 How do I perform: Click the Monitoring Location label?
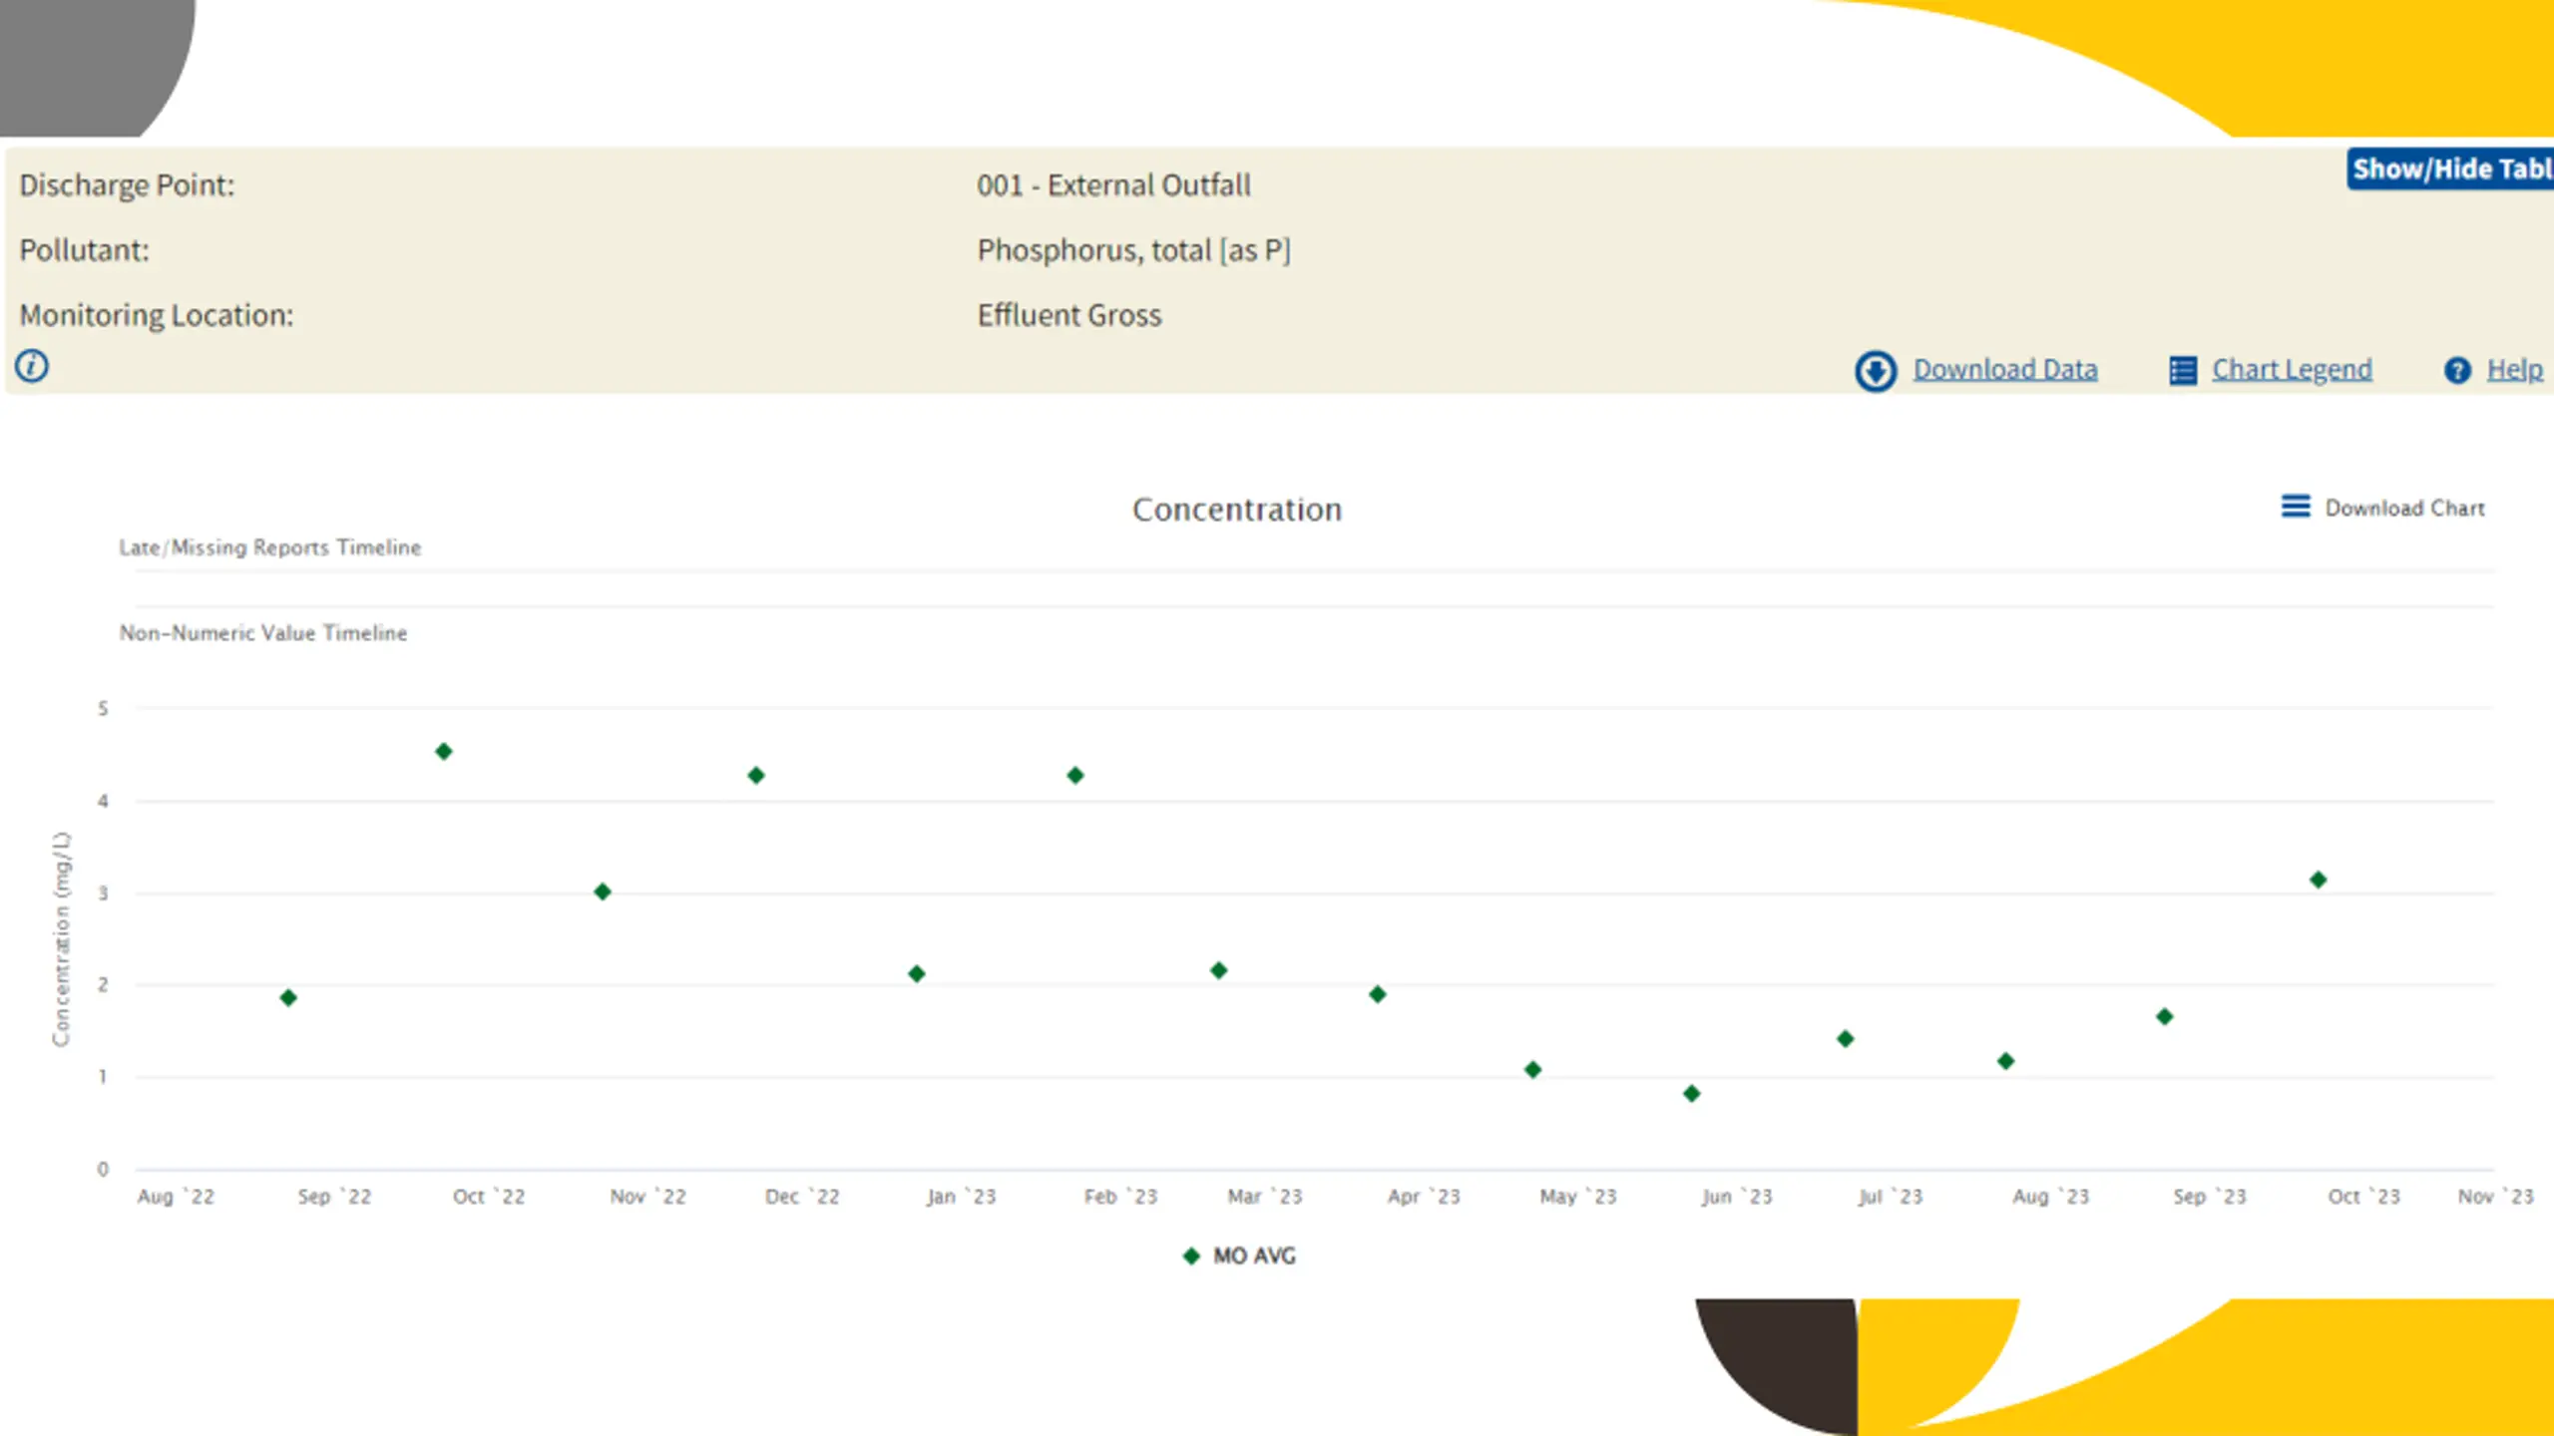click(157, 315)
